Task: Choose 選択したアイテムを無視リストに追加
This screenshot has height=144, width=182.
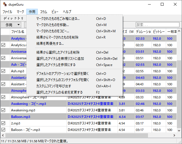Action: coord(60,59)
